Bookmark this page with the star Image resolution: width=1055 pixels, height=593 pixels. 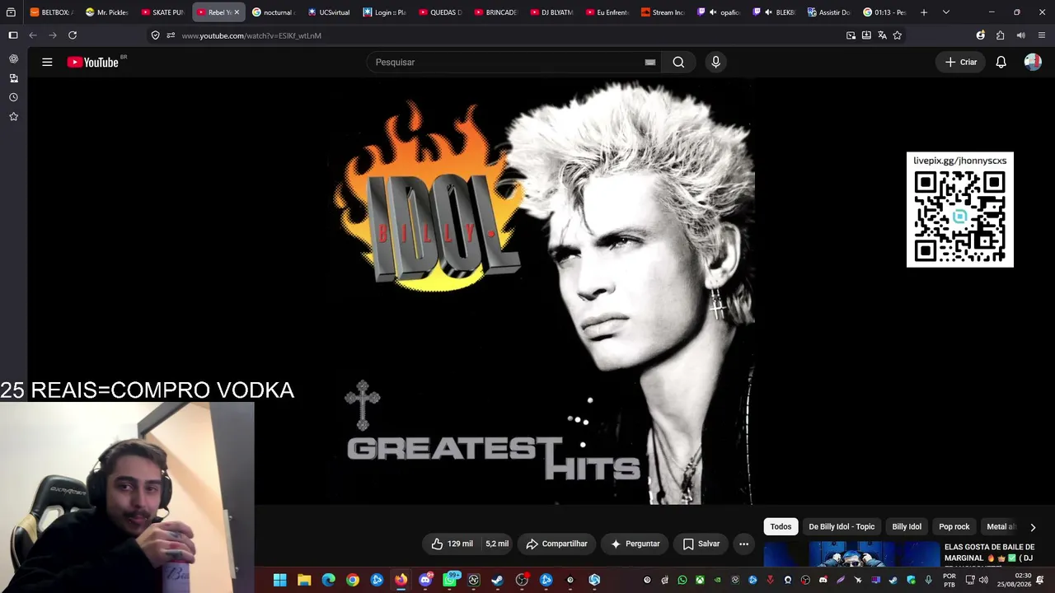coord(898,35)
